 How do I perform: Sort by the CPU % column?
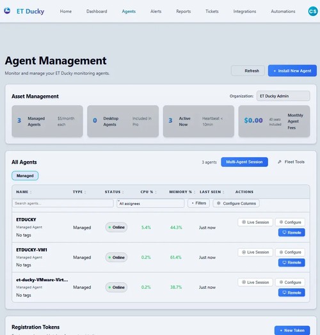[x=148, y=192]
